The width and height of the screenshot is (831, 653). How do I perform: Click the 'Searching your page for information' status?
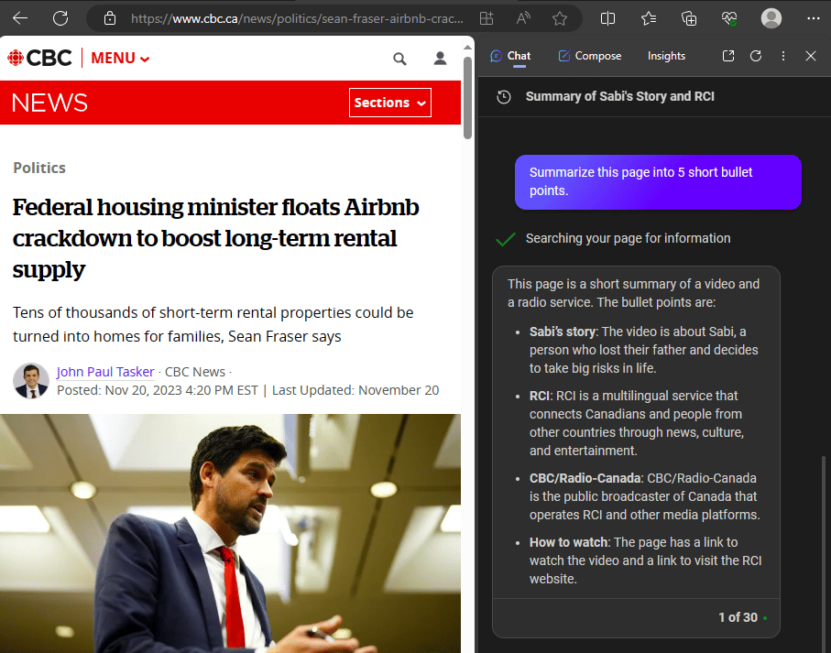pos(628,238)
